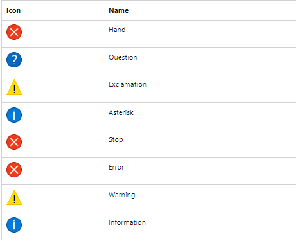Click the blue info icon beside Asterisk
The width and height of the screenshot is (297, 241).
(x=14, y=115)
